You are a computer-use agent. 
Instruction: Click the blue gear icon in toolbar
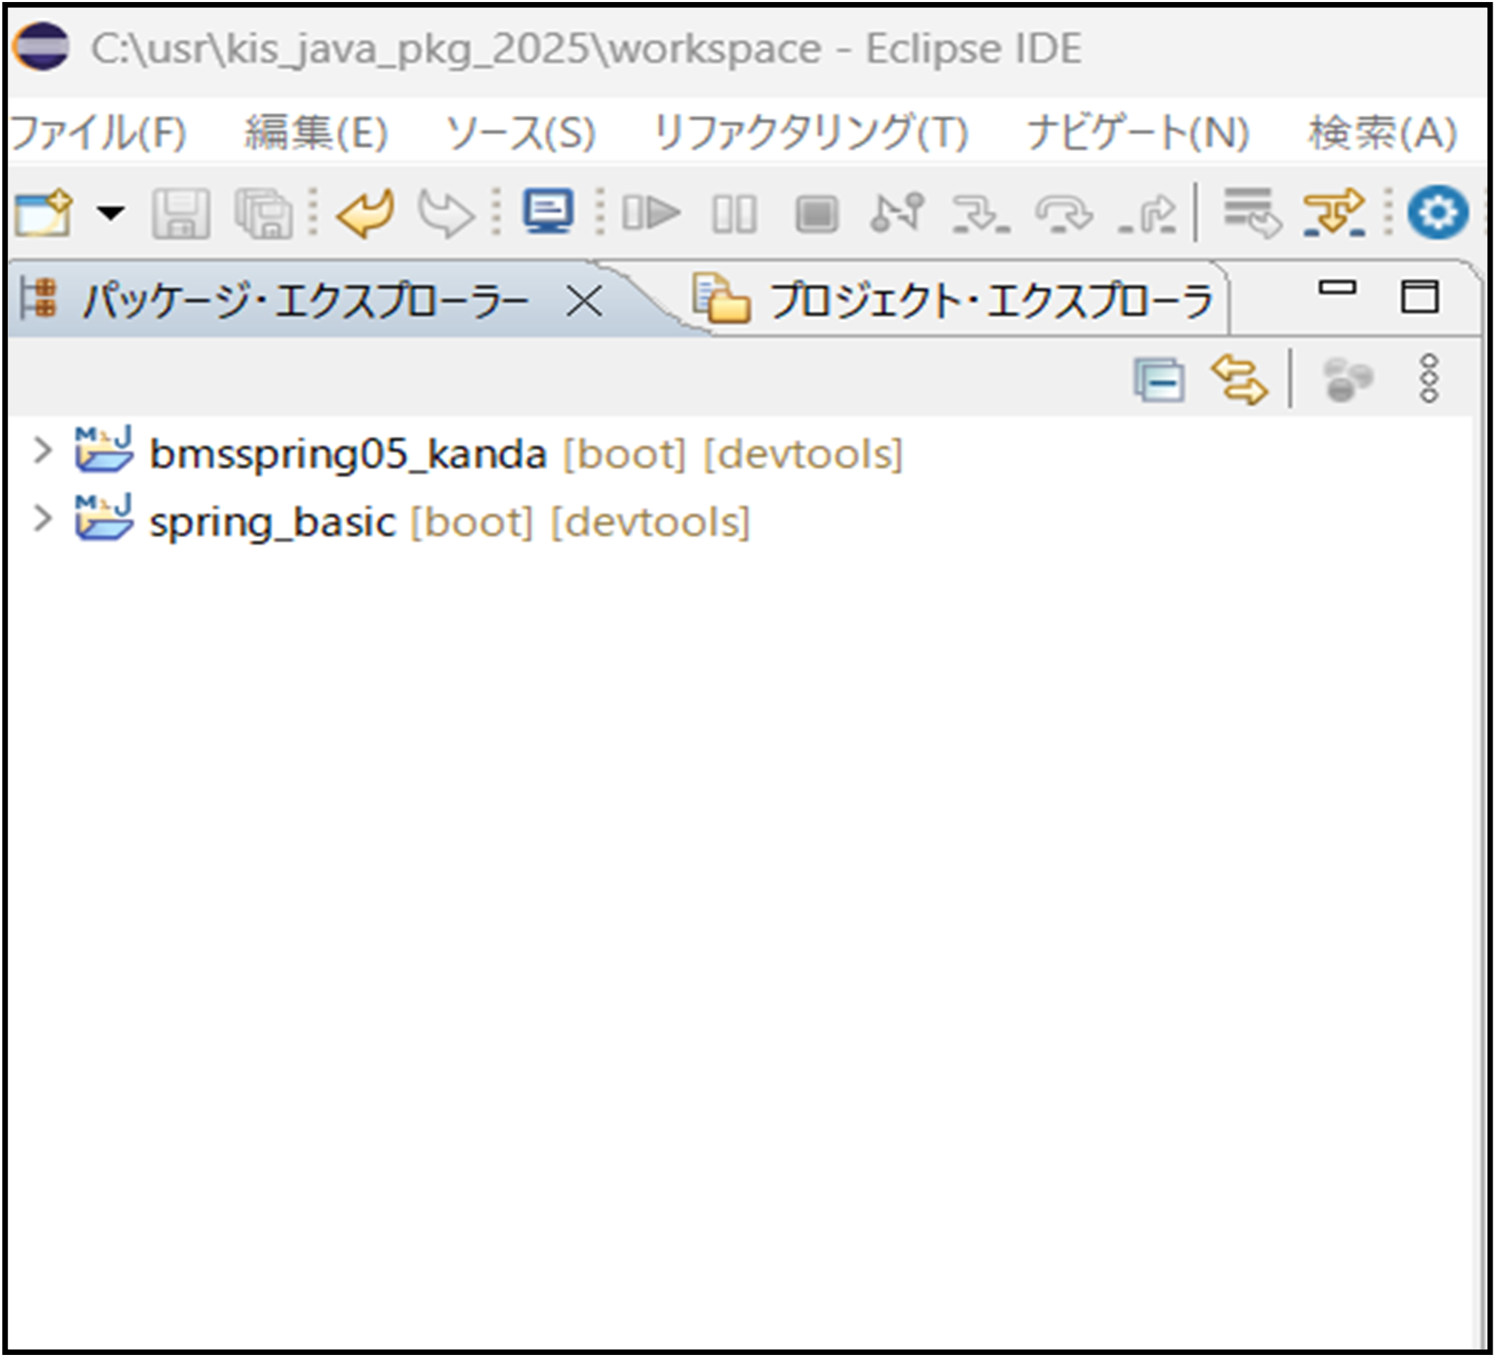(x=1437, y=213)
